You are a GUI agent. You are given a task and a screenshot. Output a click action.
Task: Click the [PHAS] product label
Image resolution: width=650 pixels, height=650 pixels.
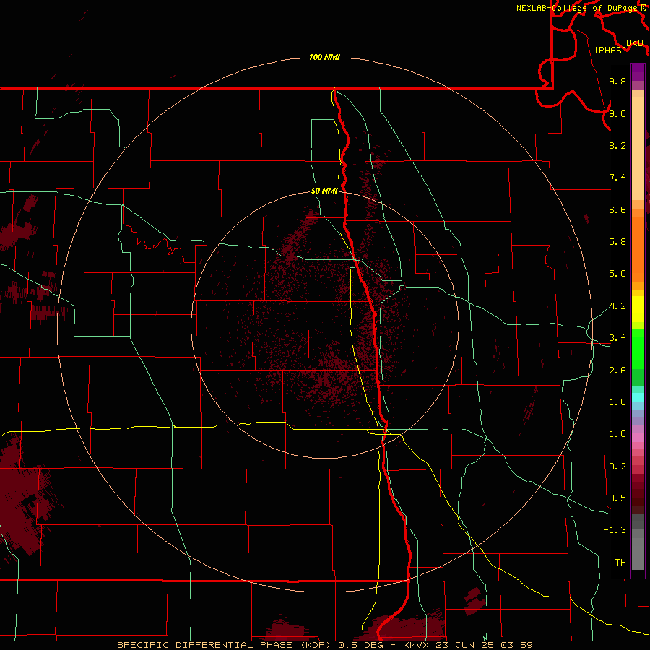(610, 50)
